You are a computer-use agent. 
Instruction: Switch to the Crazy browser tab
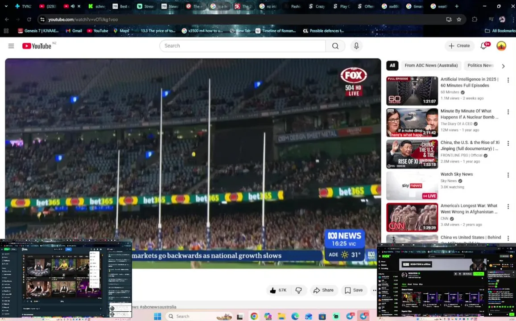coord(317,6)
